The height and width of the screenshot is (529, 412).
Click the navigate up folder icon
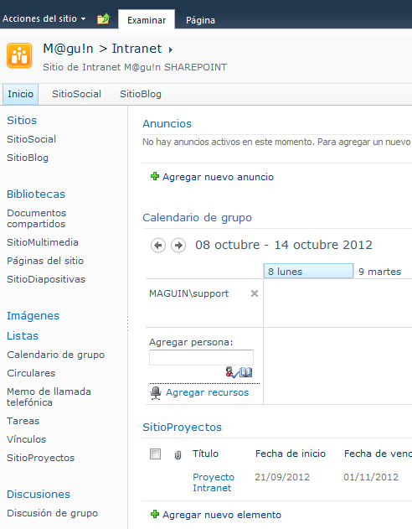coord(104,18)
